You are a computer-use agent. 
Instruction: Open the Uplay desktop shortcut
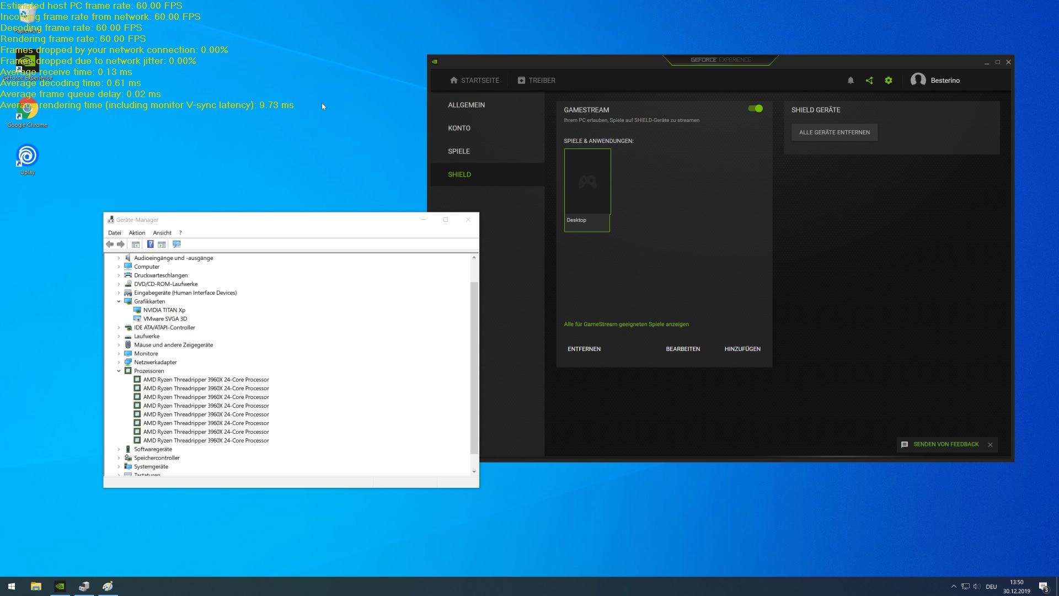27,160
